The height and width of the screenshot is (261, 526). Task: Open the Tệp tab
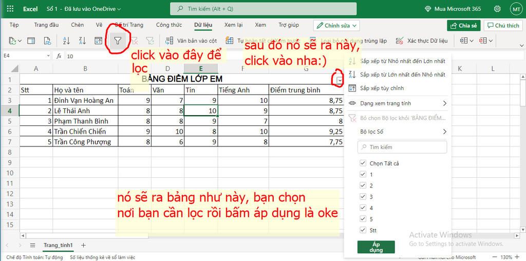(14, 25)
